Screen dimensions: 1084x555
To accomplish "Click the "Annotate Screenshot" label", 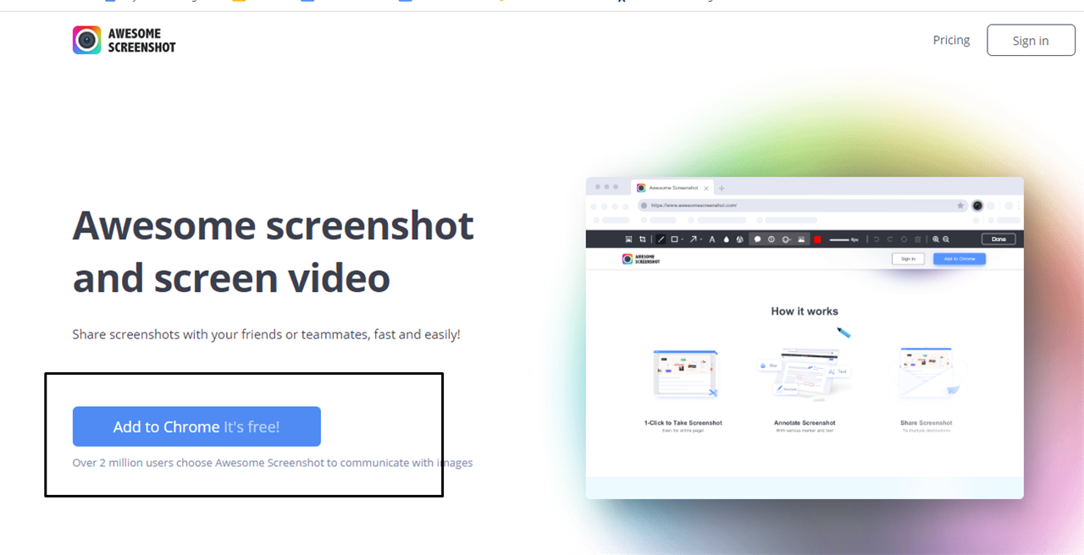I will pyautogui.click(x=805, y=423).
